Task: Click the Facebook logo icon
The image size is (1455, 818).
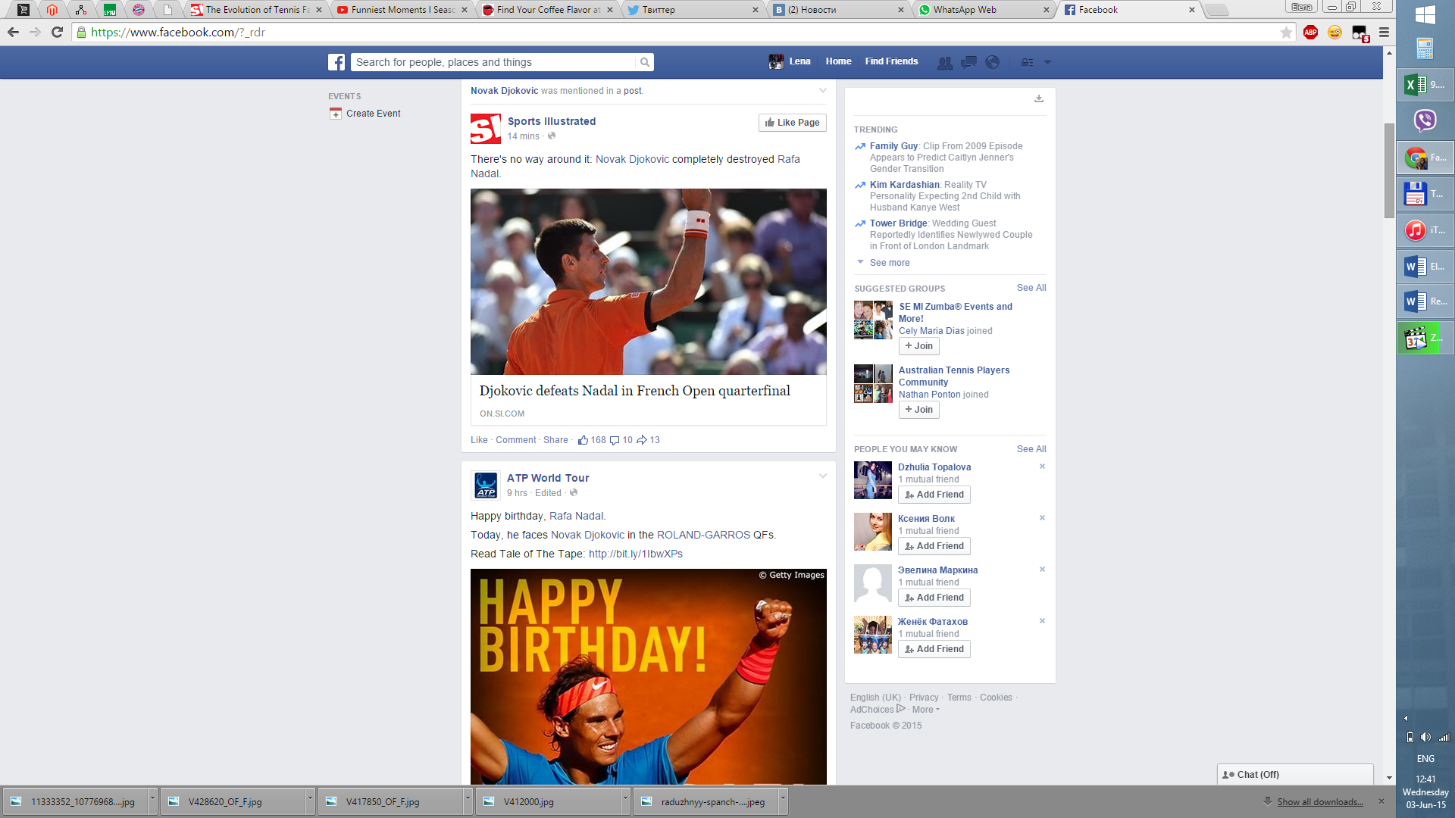Action: point(336,62)
